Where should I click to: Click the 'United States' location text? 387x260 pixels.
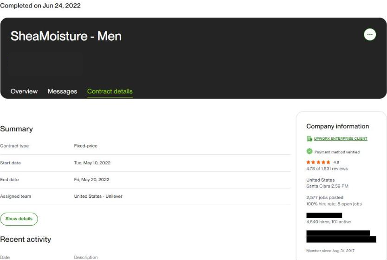320,180
